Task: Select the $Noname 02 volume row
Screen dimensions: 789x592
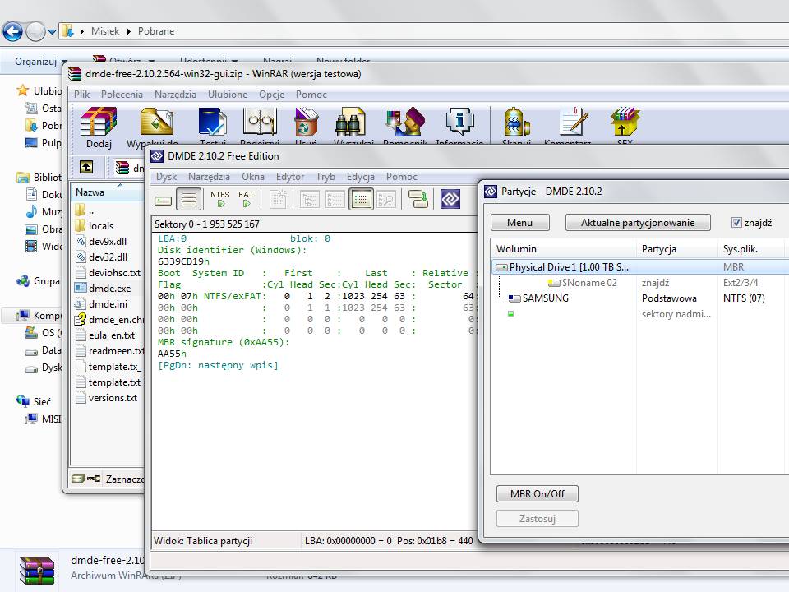Action: (x=639, y=282)
